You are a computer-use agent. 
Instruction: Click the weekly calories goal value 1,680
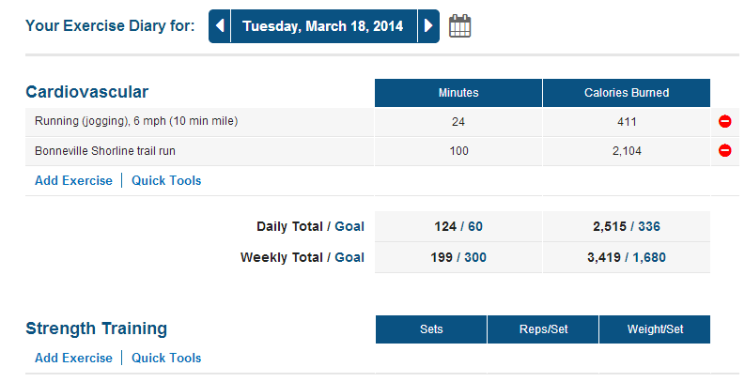click(657, 257)
